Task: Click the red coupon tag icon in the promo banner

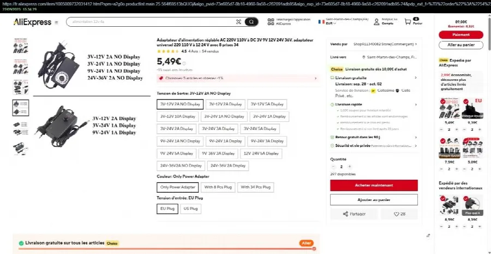Action: pos(161,78)
